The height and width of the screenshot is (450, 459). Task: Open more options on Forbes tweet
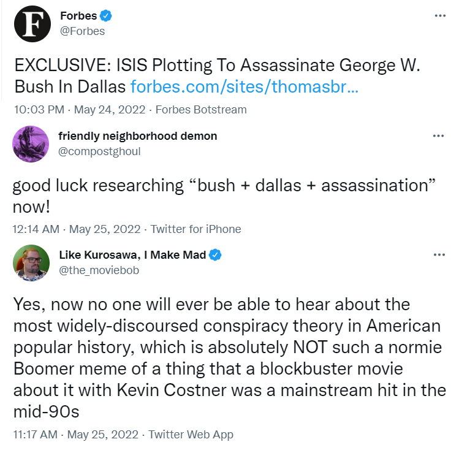(440, 15)
